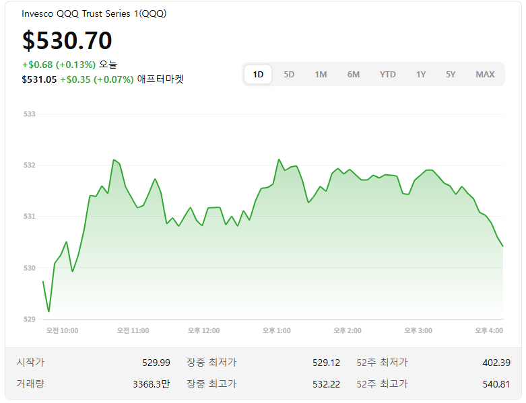The width and height of the screenshot is (526, 403).
Task: Switch chart to 5D range
Action: pyautogui.click(x=289, y=75)
